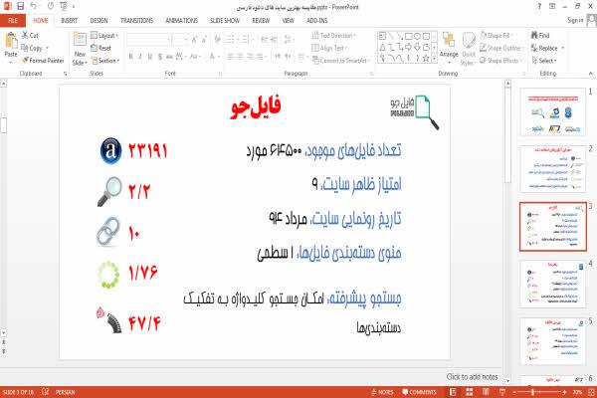Open the ANIMATIONS tab
Viewport: 597px width, 398px height.
pyautogui.click(x=181, y=21)
